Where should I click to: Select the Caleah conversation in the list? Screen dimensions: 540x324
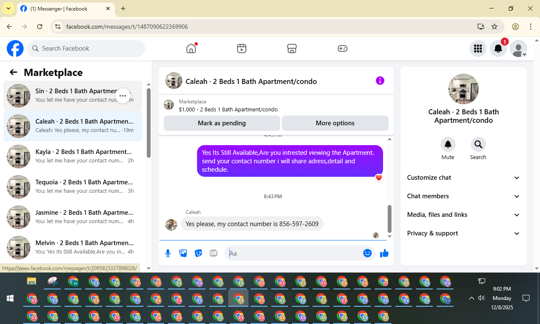pos(73,126)
